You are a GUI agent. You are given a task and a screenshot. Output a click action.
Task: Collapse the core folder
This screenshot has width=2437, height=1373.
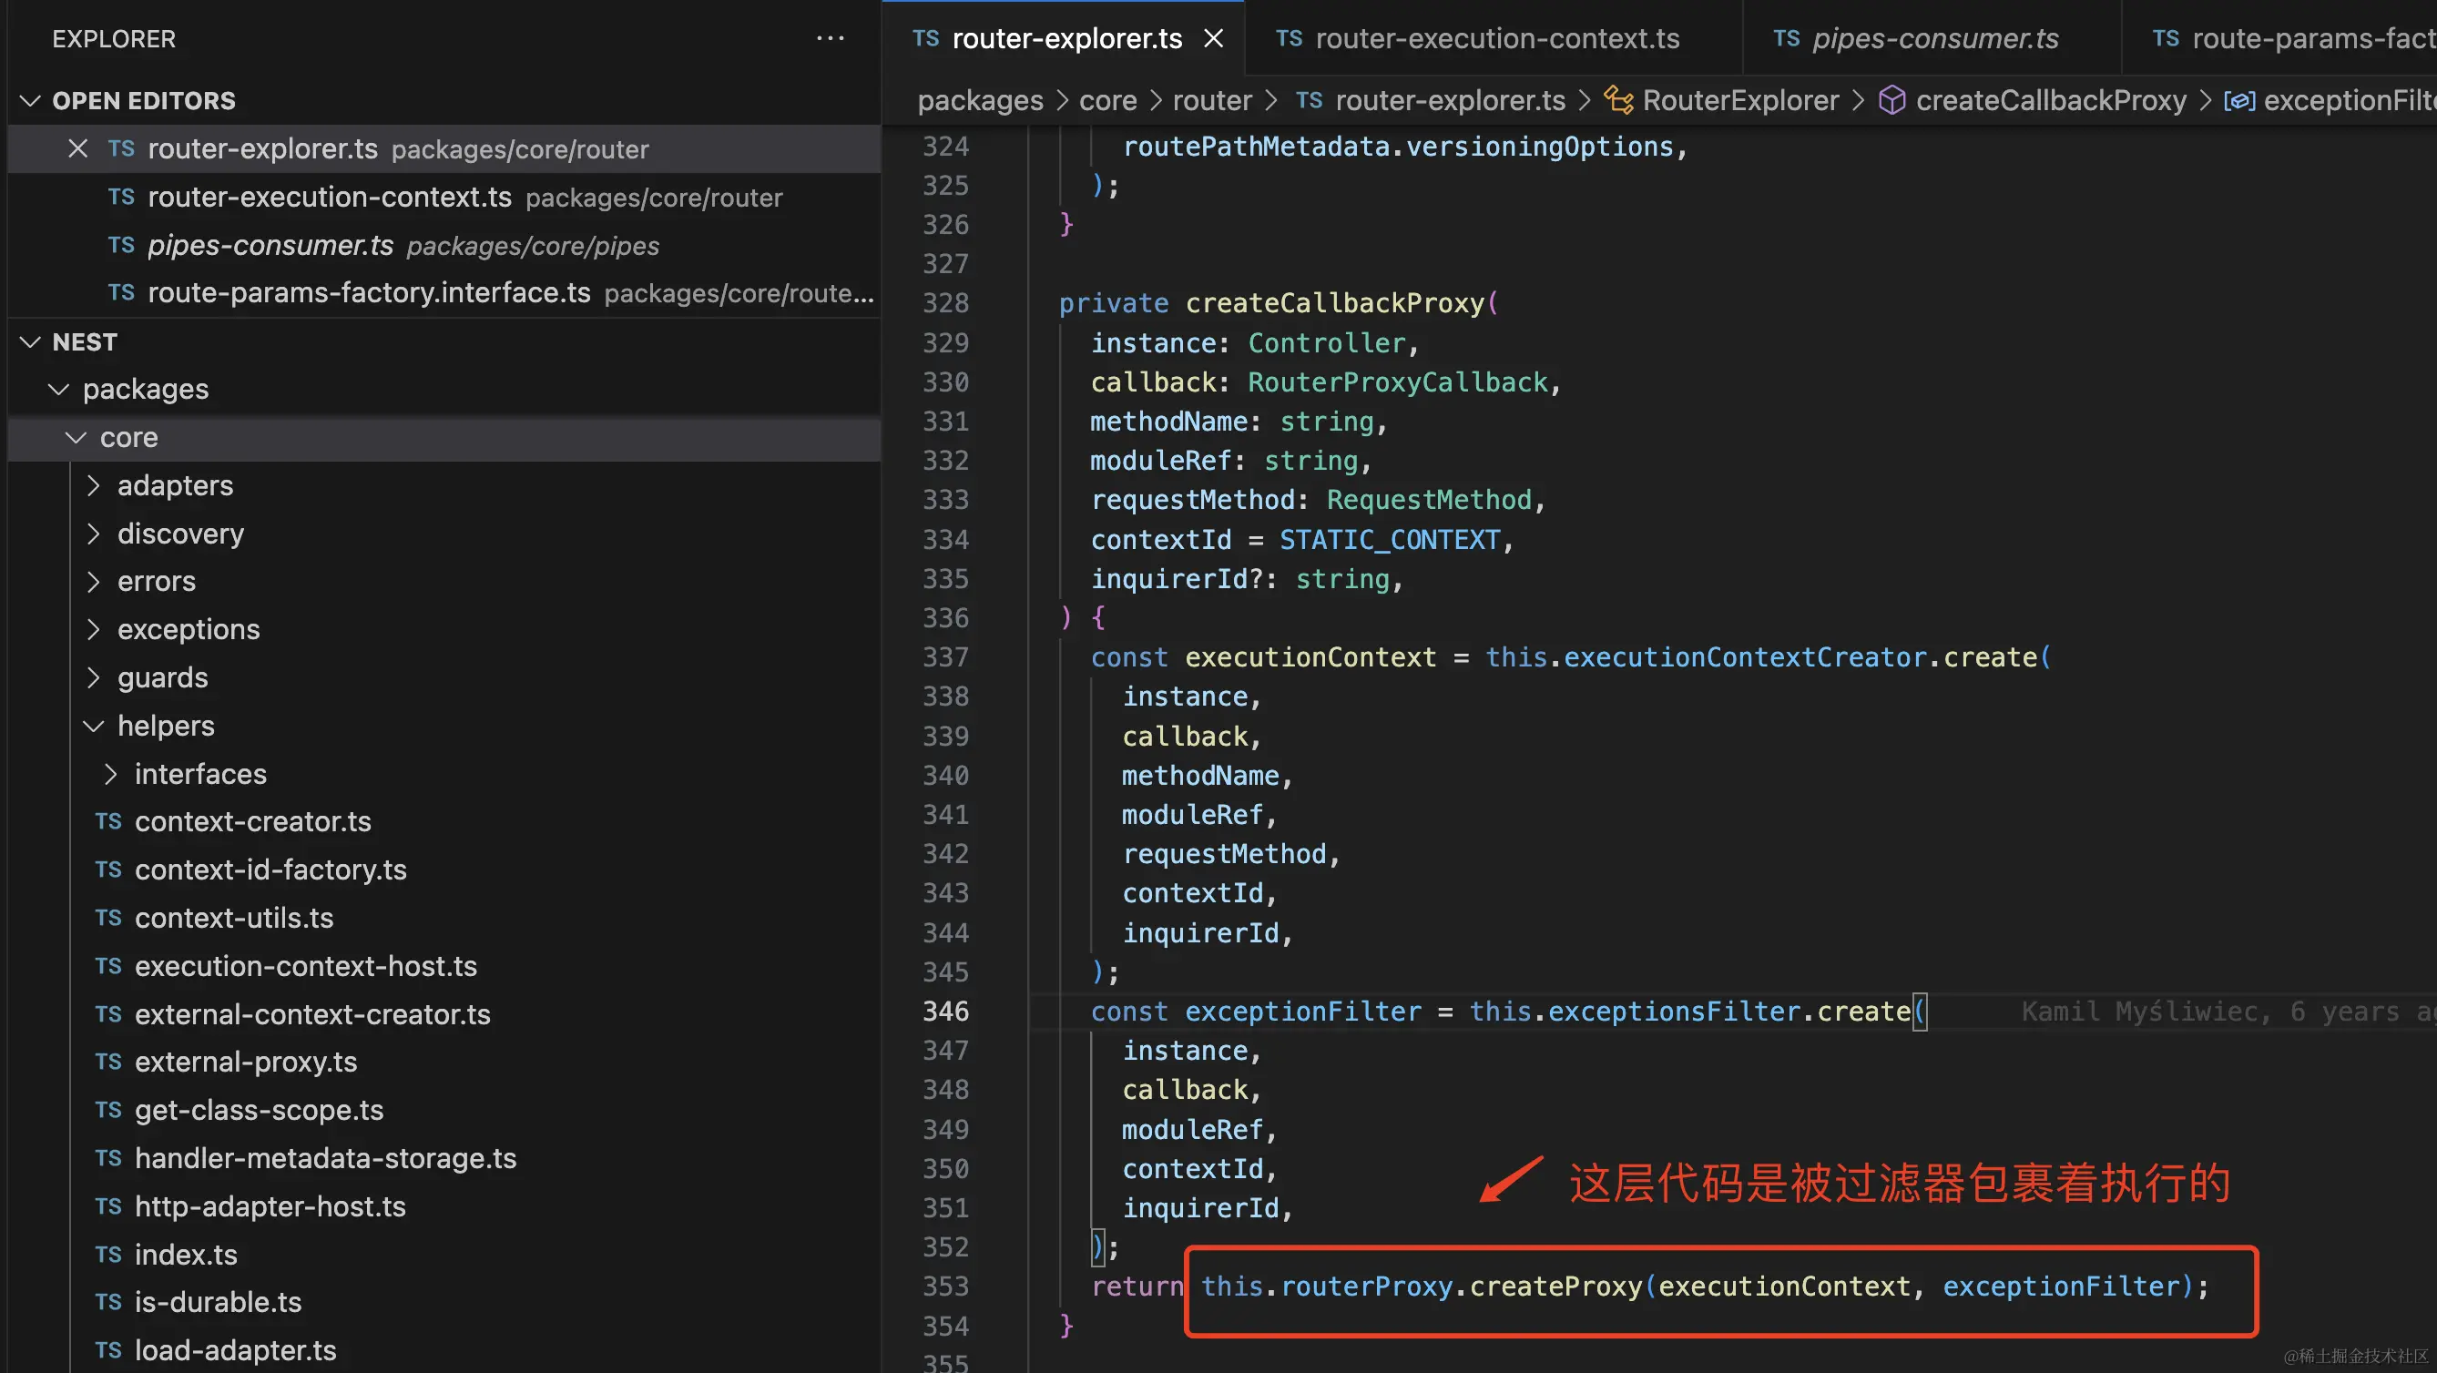pos(76,437)
